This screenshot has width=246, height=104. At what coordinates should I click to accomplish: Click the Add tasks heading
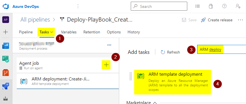pos(138,52)
